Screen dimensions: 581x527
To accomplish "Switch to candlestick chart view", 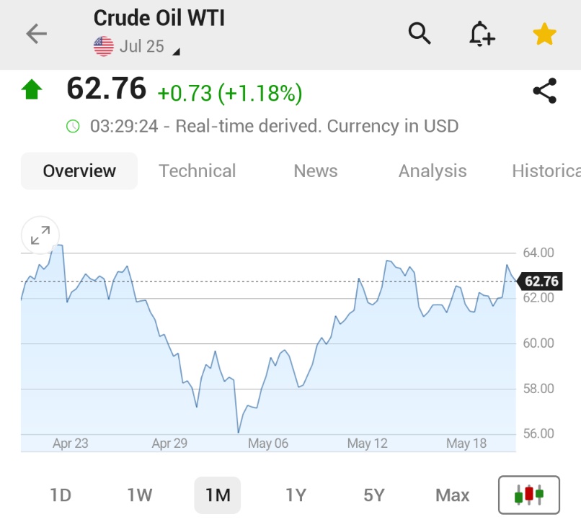I will coord(529,495).
